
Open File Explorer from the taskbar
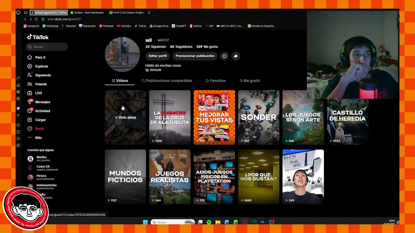(218, 222)
